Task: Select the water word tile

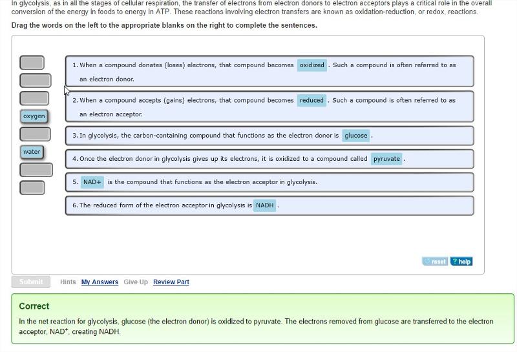Action: 32,152
